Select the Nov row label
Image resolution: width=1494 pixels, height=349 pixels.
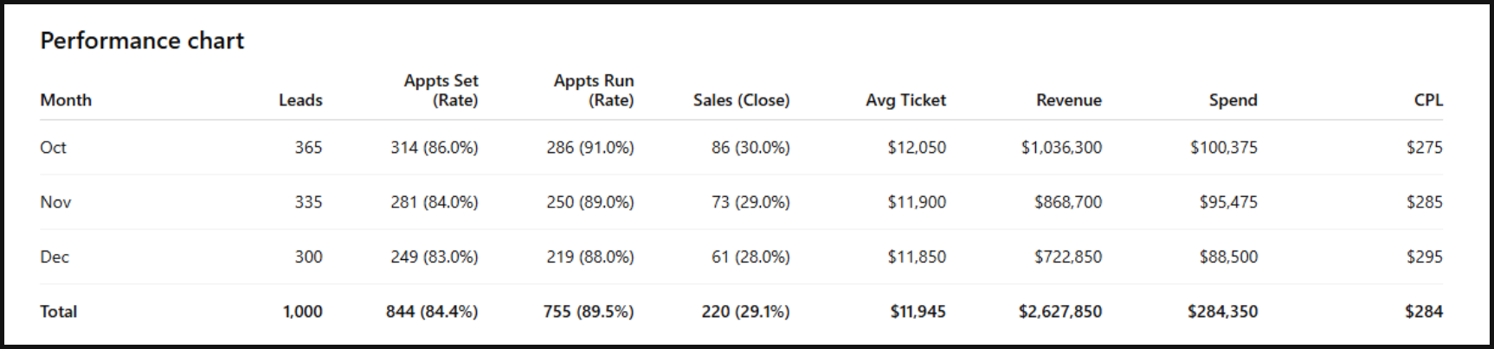pyautogui.click(x=55, y=202)
